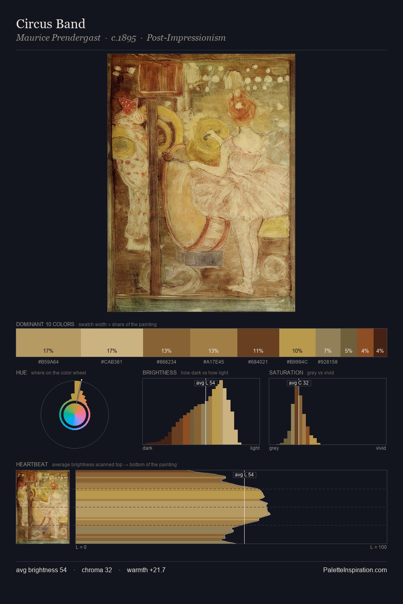Click the "grey" axis label
The height and width of the screenshot is (604, 403).
coord(274,448)
